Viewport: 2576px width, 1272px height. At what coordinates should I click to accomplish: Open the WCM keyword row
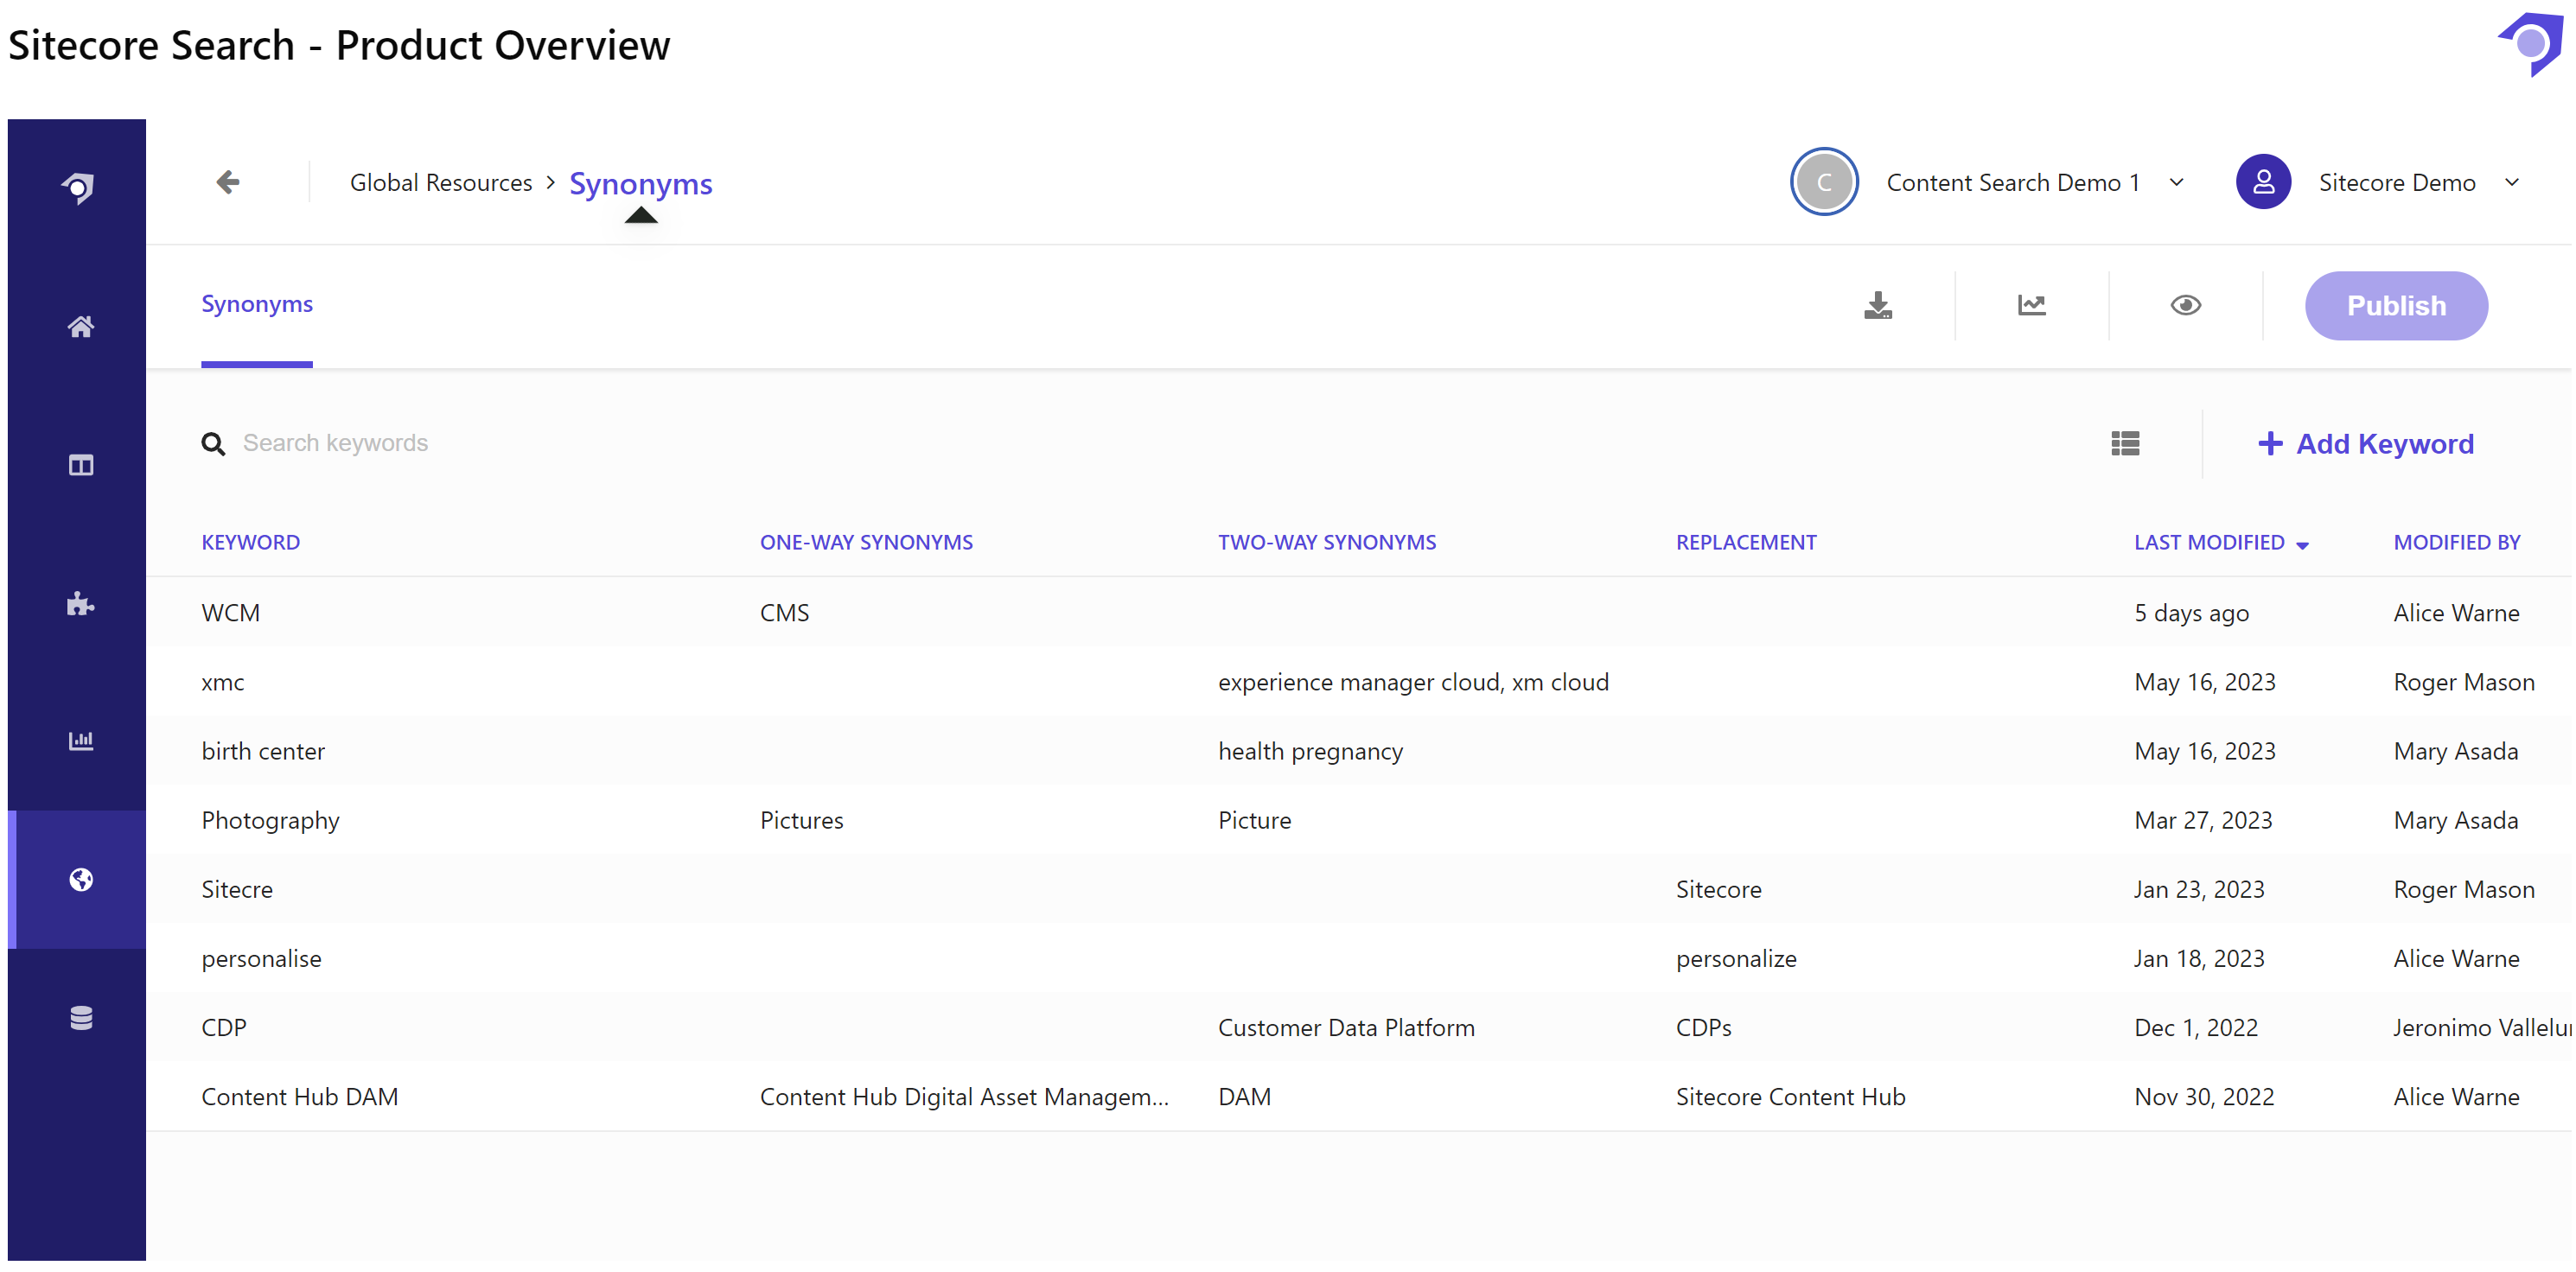[x=231, y=612]
